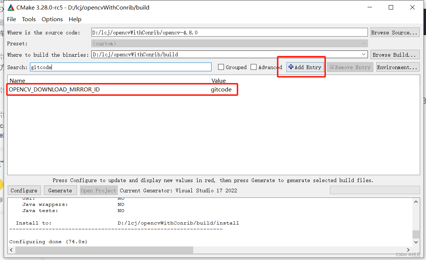Click the progress bar beside the generator label
Image resolution: width=426 pixels, height=260 pixels.
point(375,190)
